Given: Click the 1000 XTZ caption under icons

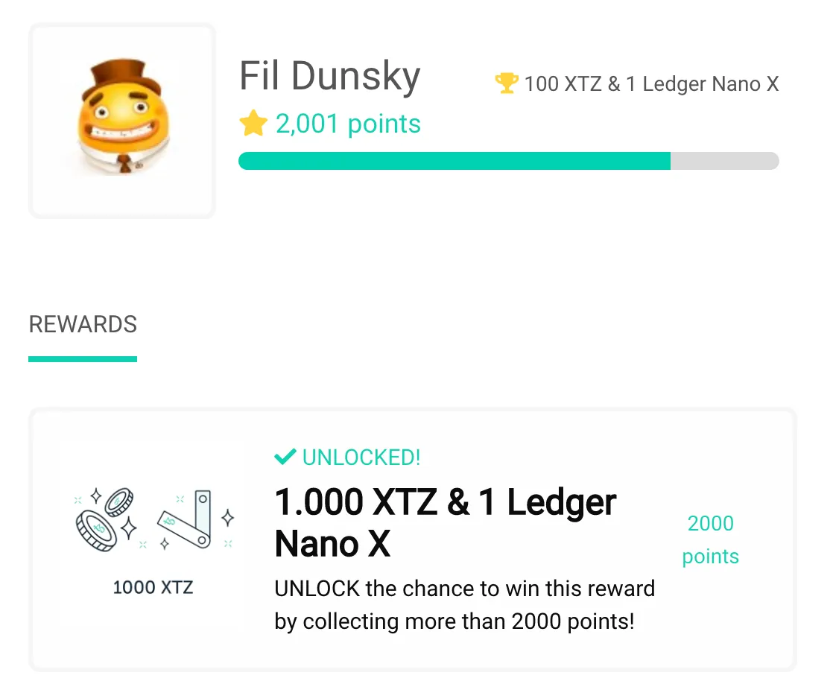Looking at the screenshot, I should pos(153,588).
